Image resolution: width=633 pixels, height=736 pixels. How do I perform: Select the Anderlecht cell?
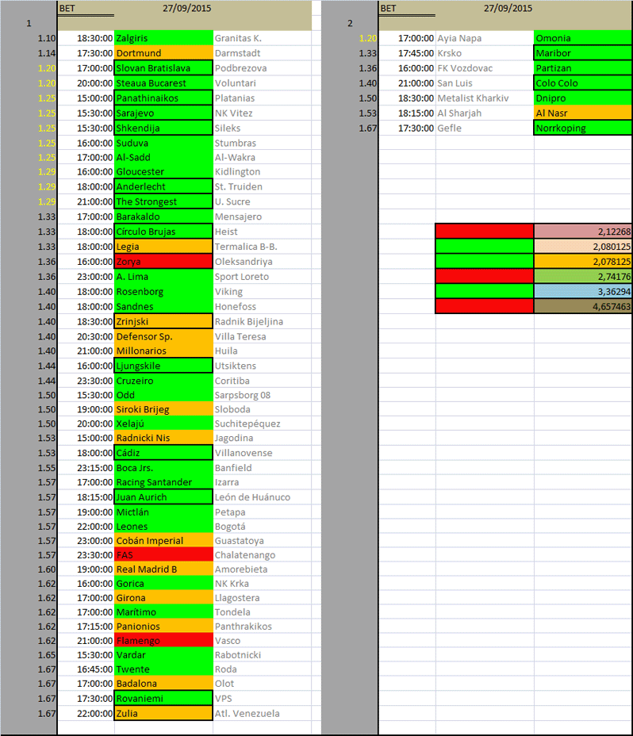(x=163, y=187)
